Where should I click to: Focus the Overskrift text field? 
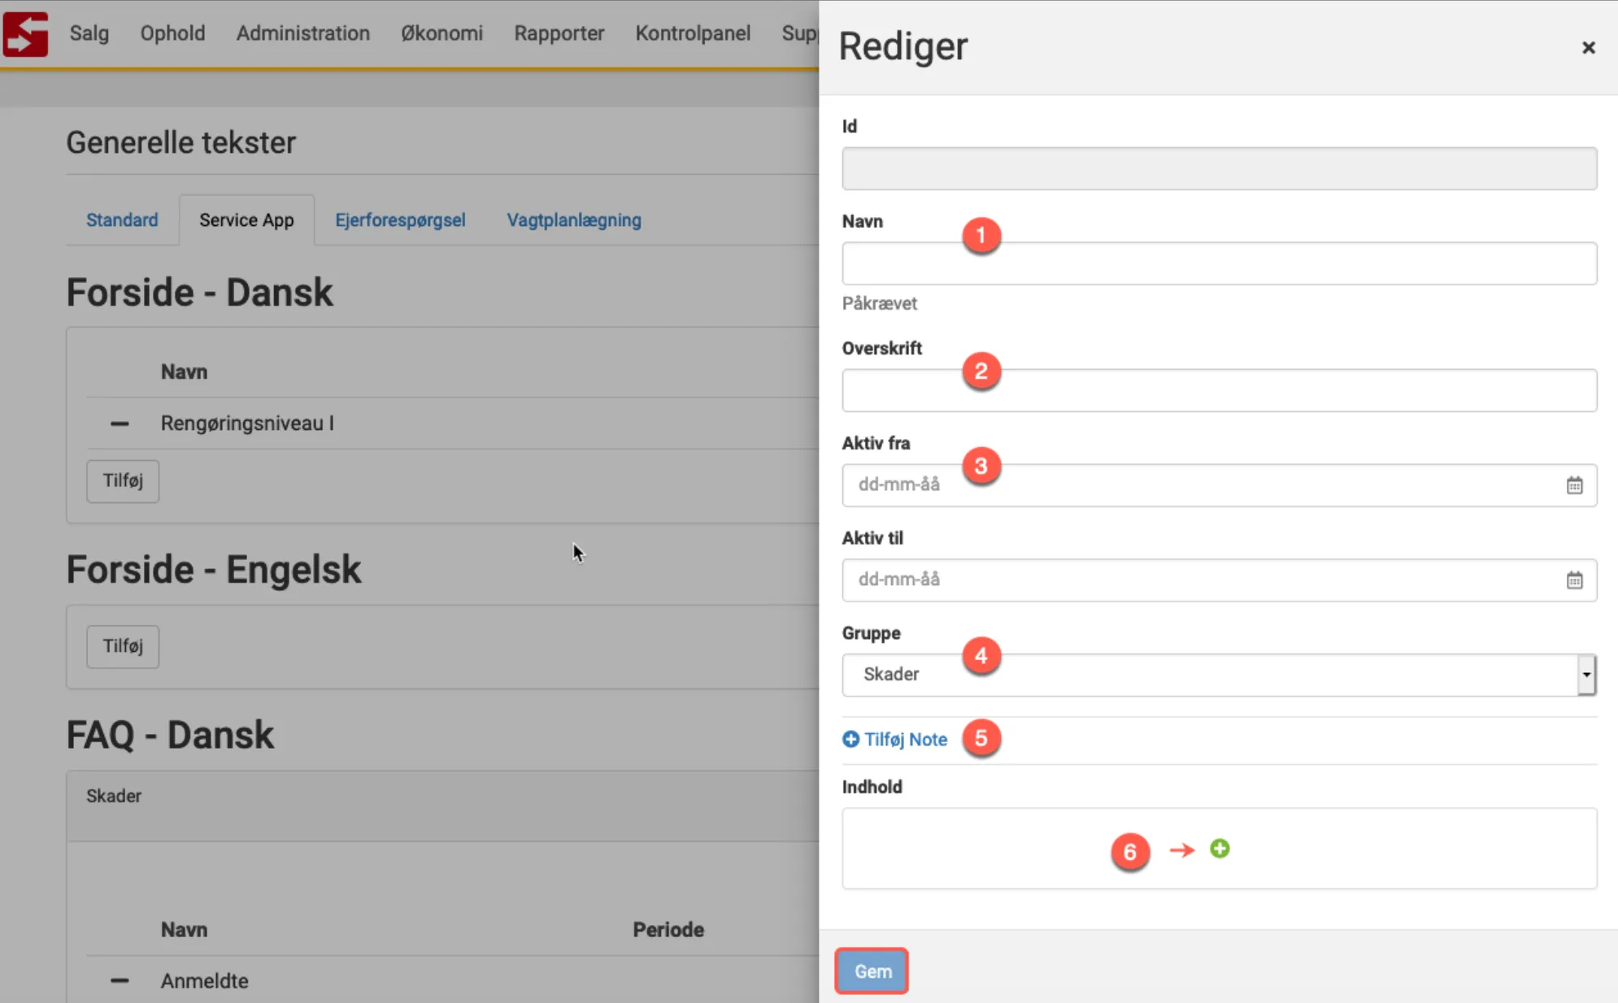click(x=1219, y=391)
